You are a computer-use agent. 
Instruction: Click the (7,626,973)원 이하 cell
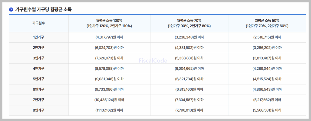109,58
